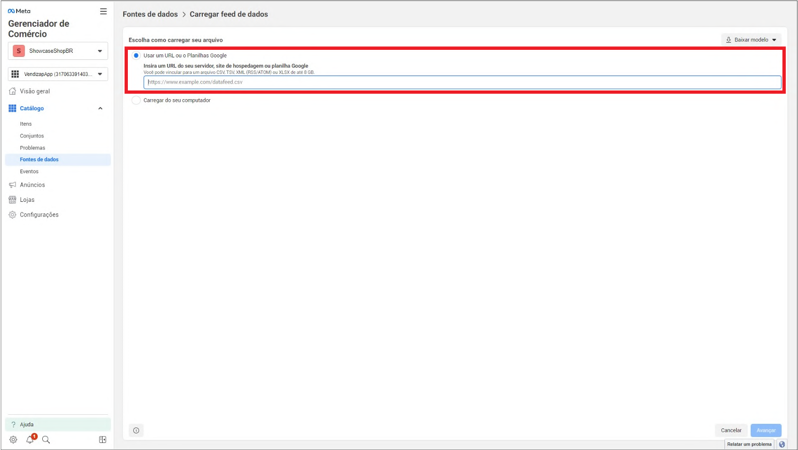Click the search magnifier icon
The height and width of the screenshot is (450, 798).
[x=46, y=439]
